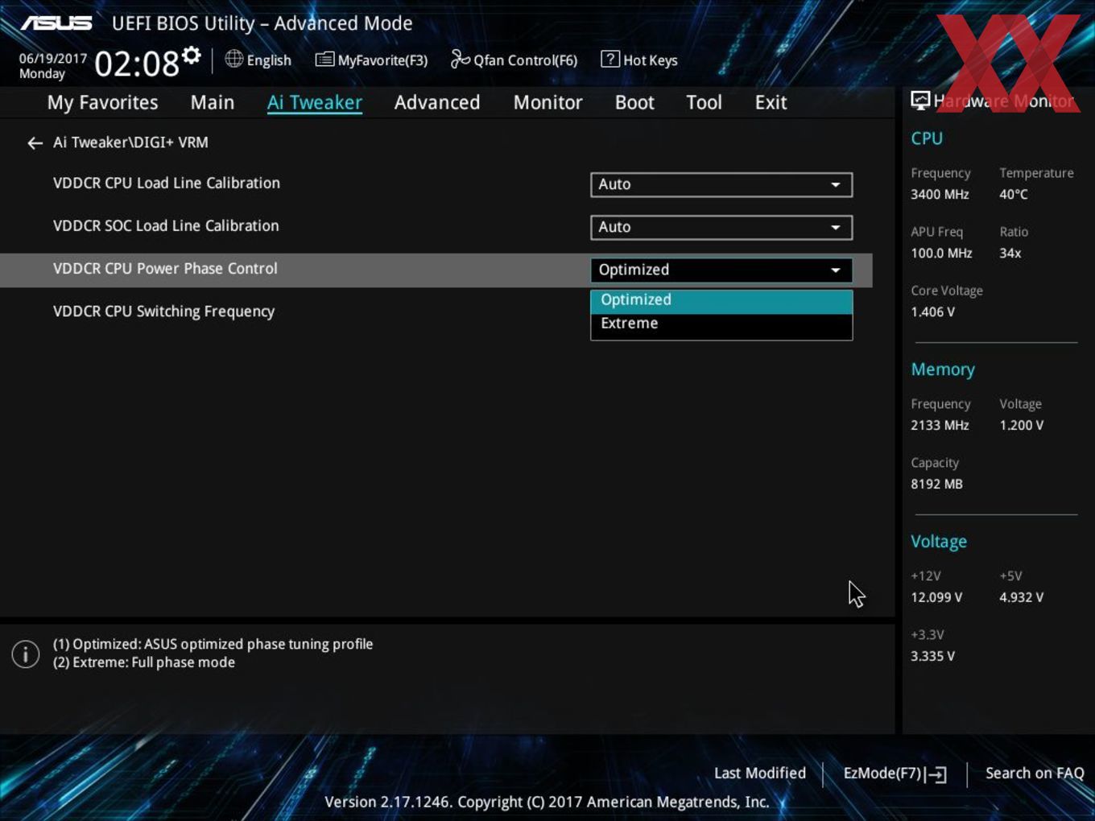Click the Voltage section heading
Image resolution: width=1095 pixels, height=821 pixels.
coord(939,542)
